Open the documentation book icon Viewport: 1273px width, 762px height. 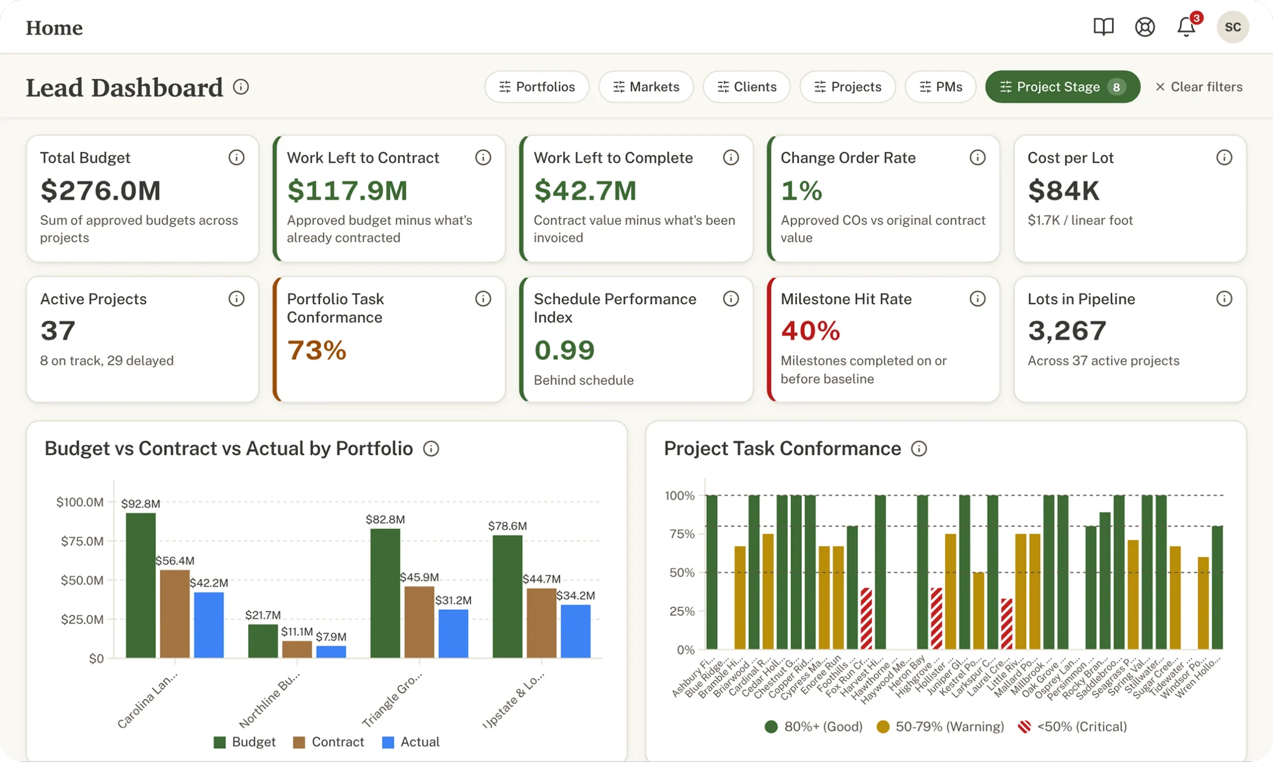point(1103,27)
